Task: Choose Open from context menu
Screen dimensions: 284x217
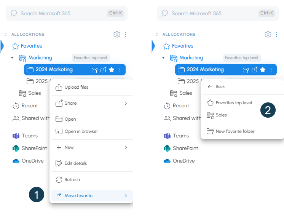Action: point(92,119)
